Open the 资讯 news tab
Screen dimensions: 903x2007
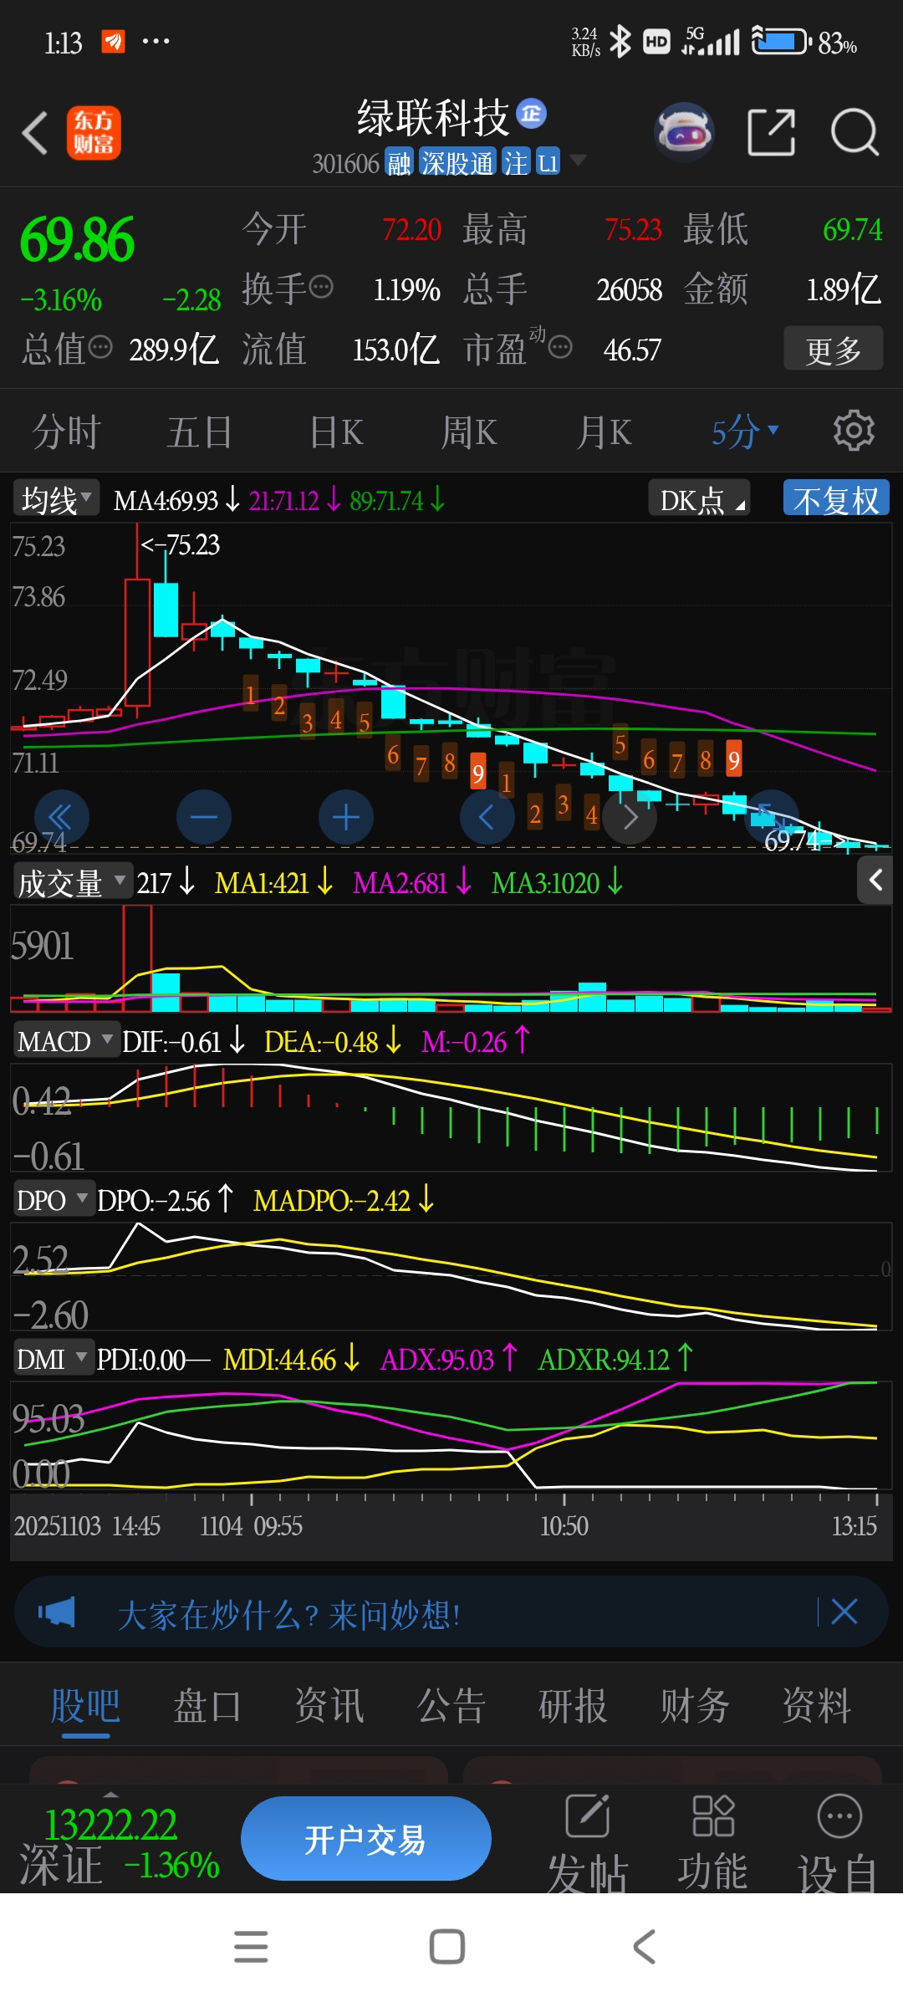(x=329, y=1704)
